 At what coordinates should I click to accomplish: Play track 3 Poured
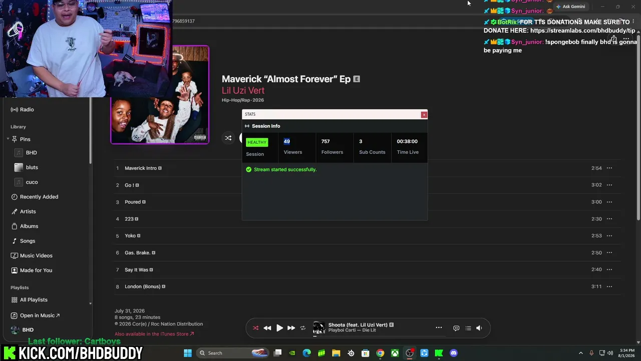click(x=368, y=202)
